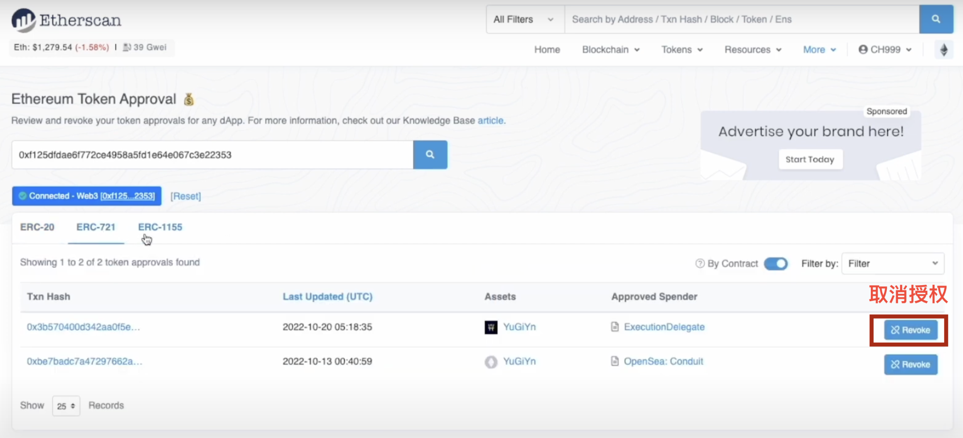The height and width of the screenshot is (438, 963).
Task: Switch to the ERC-20 tab
Action: (37, 227)
